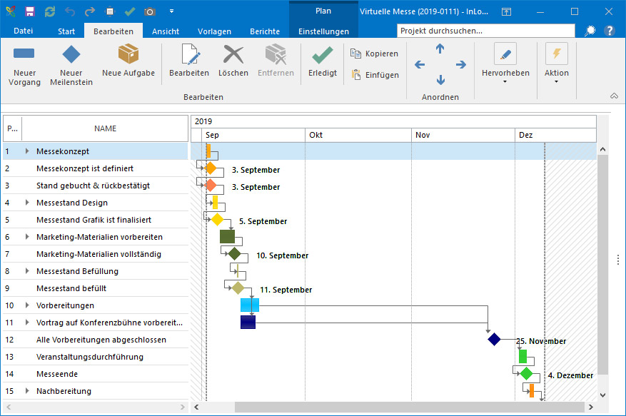Image resolution: width=626 pixels, height=416 pixels.
Task: Click the NAME column header
Action: [x=105, y=128]
